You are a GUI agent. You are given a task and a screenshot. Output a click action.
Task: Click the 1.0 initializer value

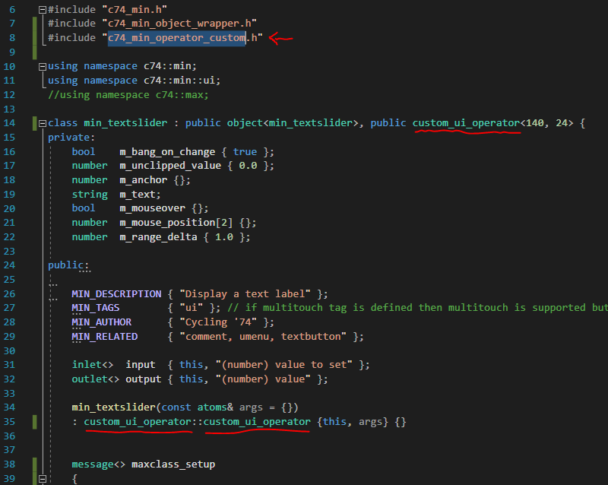pyautogui.click(x=224, y=237)
